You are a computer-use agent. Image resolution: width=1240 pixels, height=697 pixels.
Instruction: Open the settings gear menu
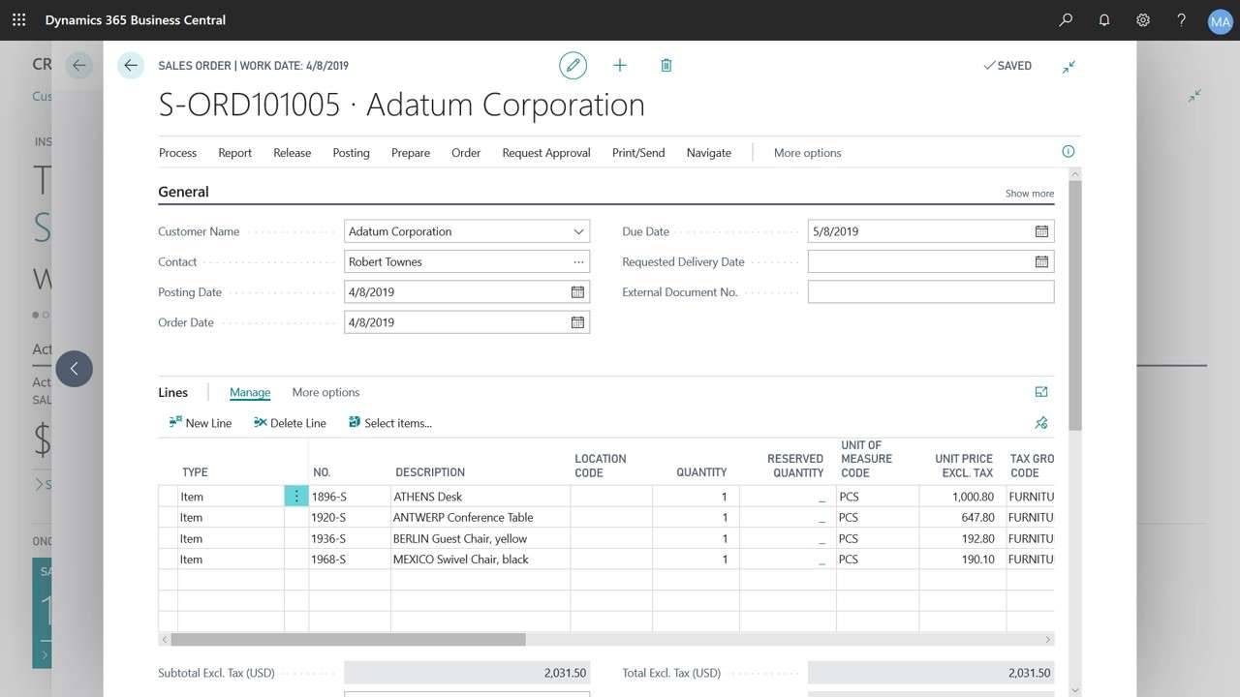tap(1143, 19)
